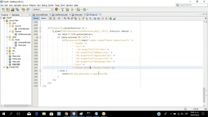Click the Stop Macro Recording square icon

coord(106,19)
